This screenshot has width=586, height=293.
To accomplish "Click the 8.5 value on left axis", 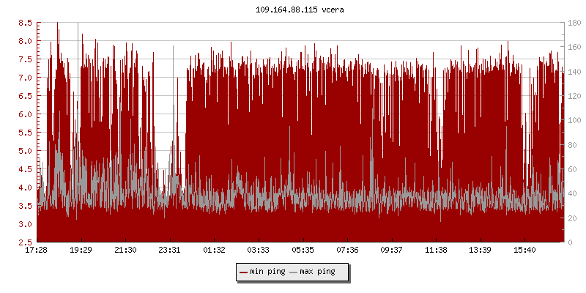I will click(25, 23).
